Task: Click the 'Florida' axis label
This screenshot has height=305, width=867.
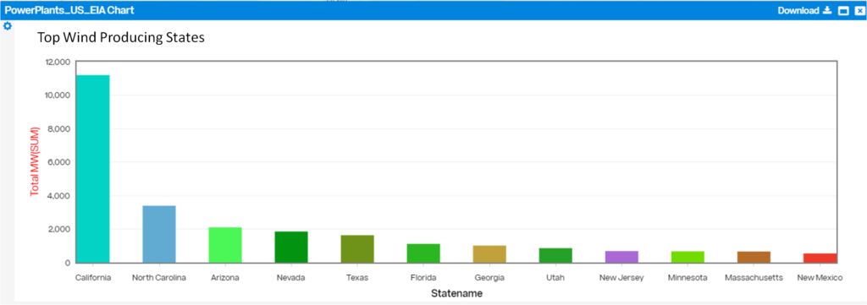Action: tap(423, 277)
